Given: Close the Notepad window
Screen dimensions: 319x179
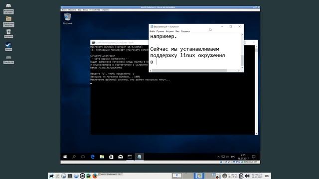Looking at the screenshot, I should click(239, 26).
